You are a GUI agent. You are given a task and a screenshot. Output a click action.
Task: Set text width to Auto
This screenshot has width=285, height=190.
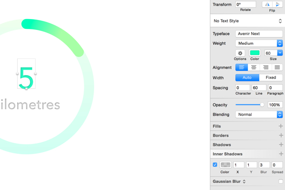click(247, 77)
